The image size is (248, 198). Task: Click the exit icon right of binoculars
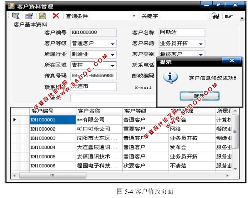(x=228, y=16)
